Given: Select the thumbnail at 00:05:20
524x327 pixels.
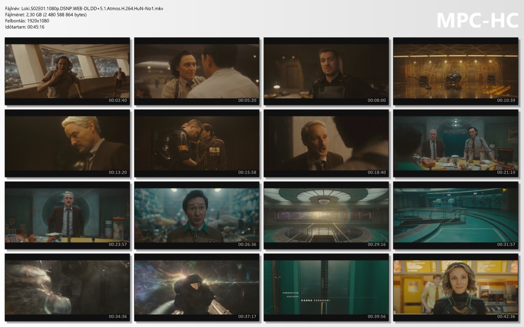Looking at the screenshot, I should click(x=197, y=71).
